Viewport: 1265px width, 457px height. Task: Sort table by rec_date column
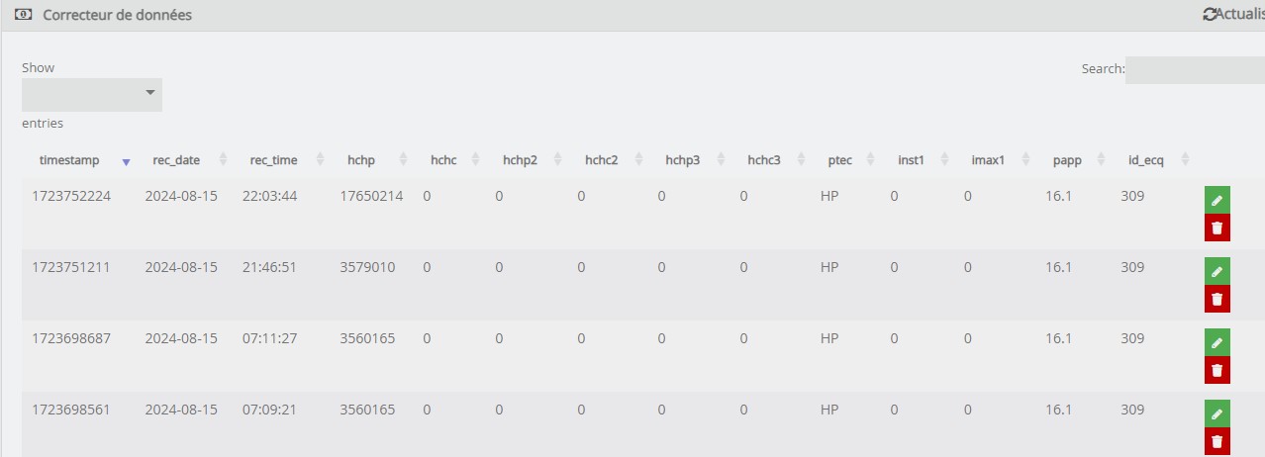[x=176, y=160]
